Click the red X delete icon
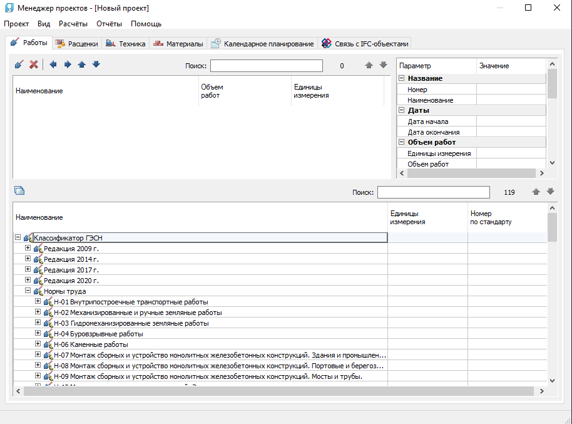 point(34,65)
